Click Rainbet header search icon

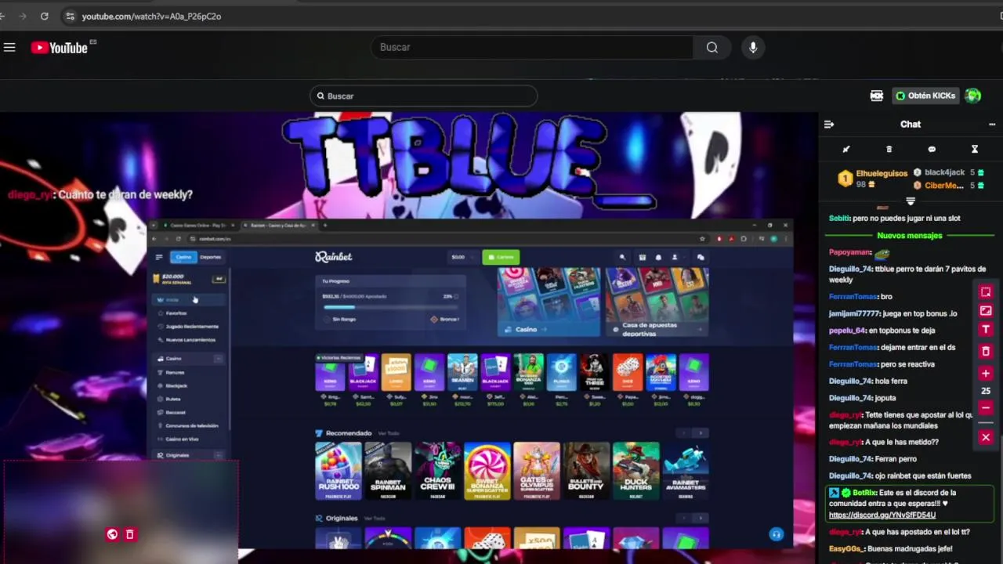point(622,257)
